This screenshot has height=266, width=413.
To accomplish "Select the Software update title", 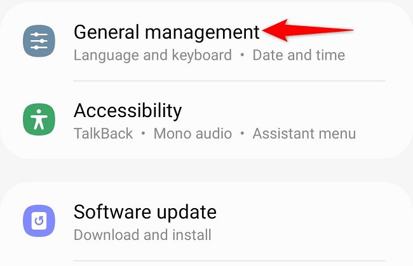I will click(x=145, y=211).
